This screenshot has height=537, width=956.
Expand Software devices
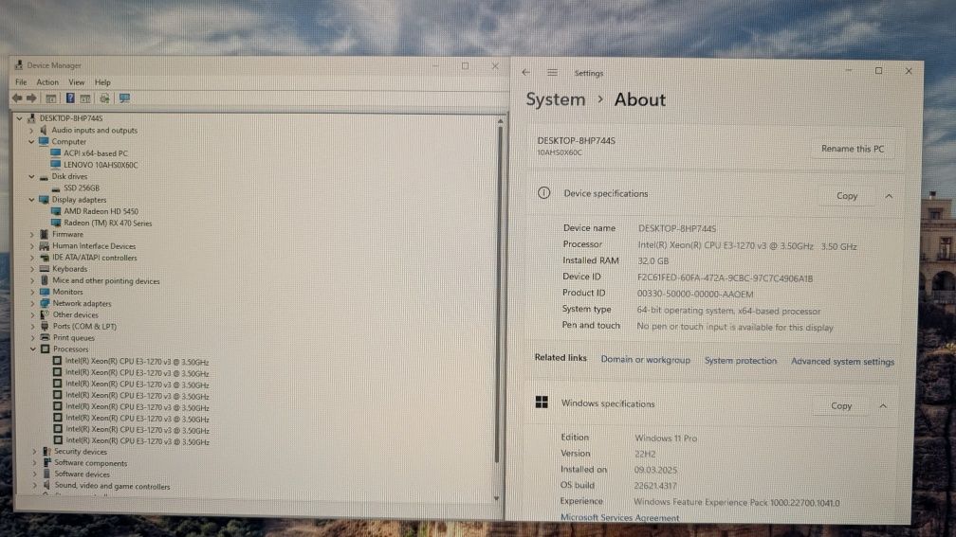[35, 474]
